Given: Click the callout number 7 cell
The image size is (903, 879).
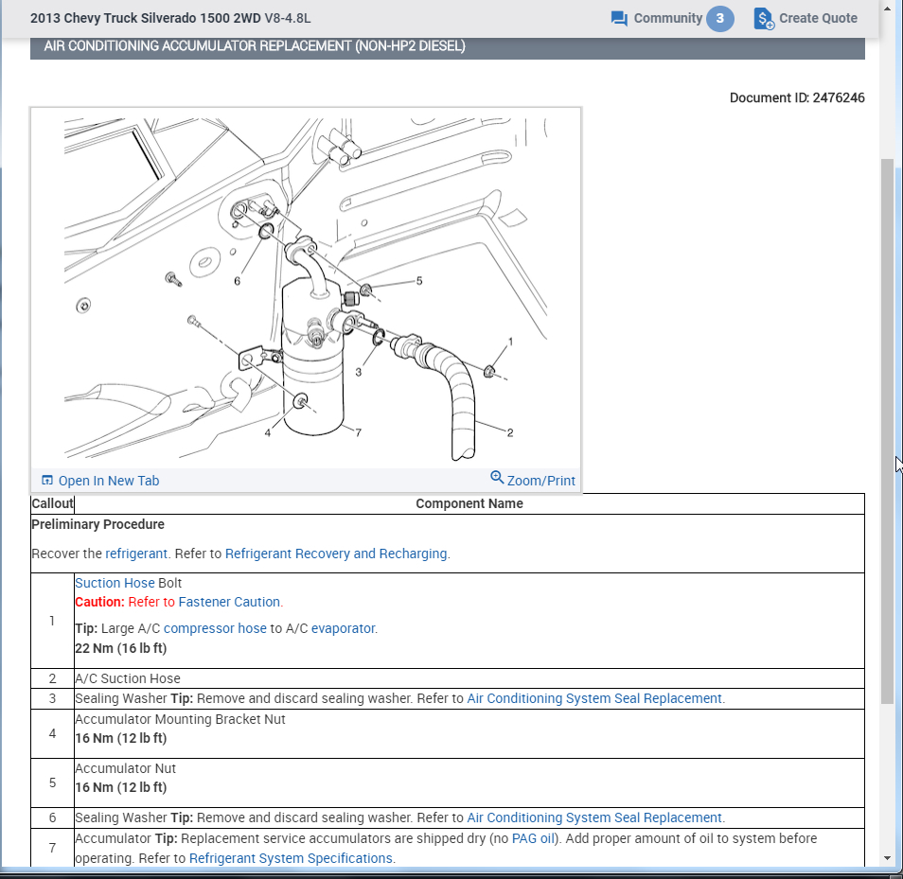Looking at the screenshot, I should [52, 849].
